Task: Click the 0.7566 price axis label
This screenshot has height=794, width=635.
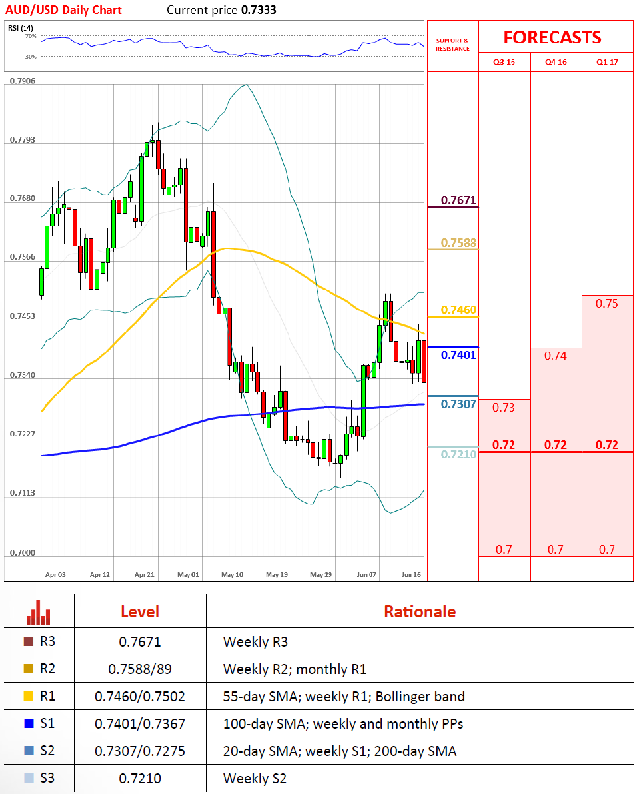Action: point(23,257)
